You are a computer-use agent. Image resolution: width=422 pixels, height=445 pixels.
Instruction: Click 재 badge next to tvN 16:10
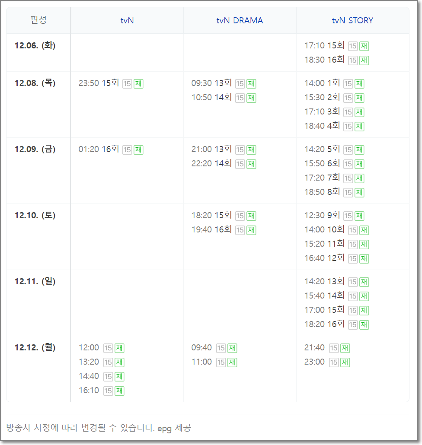click(120, 391)
